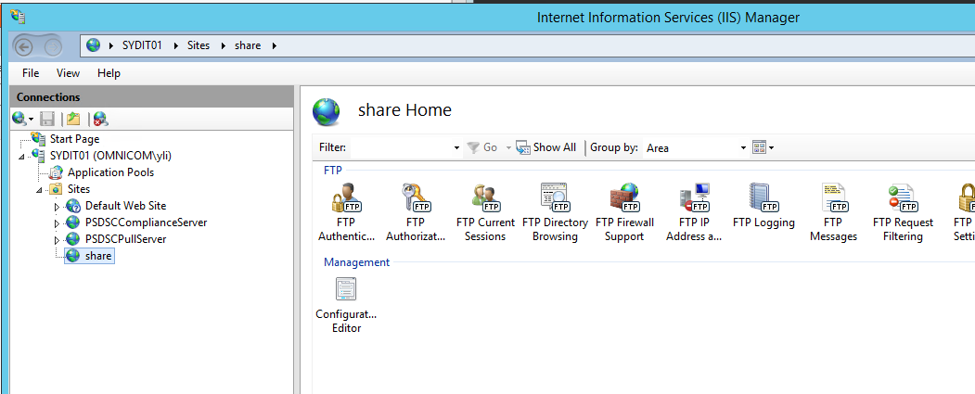Open FTP Firewall Support feature

624,212
